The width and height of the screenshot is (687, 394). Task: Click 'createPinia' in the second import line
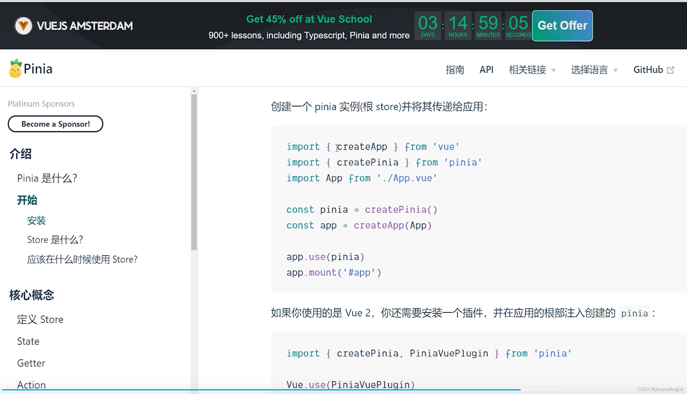coord(367,162)
